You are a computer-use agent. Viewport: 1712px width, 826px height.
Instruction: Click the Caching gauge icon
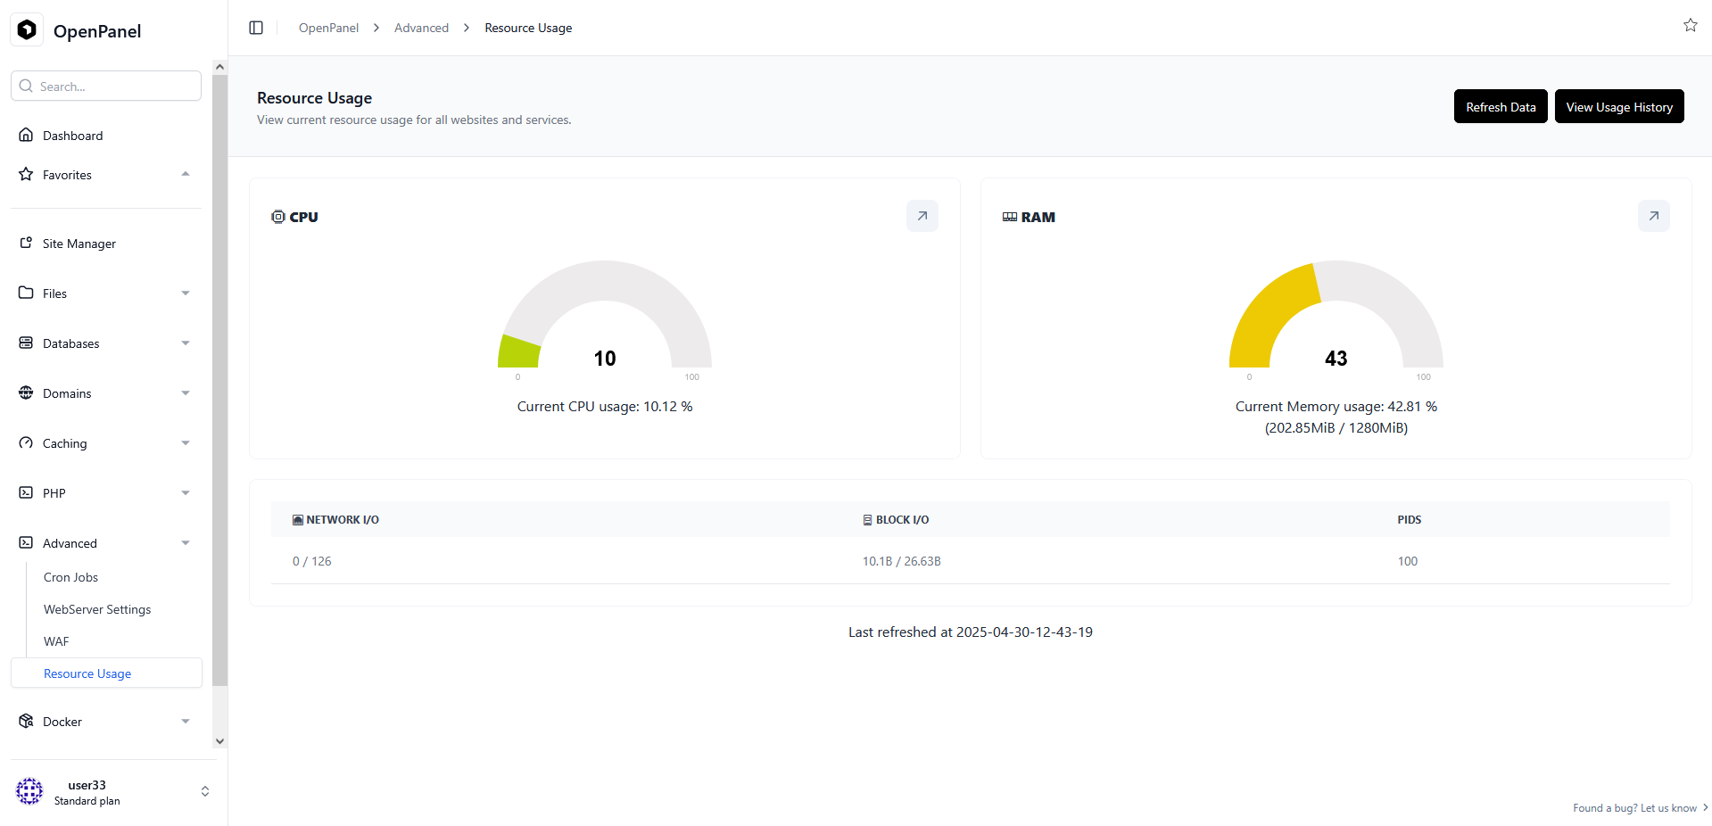click(x=26, y=442)
